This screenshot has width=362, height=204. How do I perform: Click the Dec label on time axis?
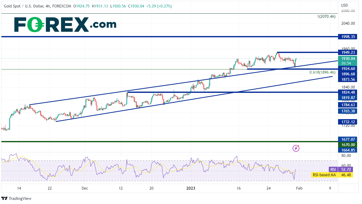[x=85, y=188]
